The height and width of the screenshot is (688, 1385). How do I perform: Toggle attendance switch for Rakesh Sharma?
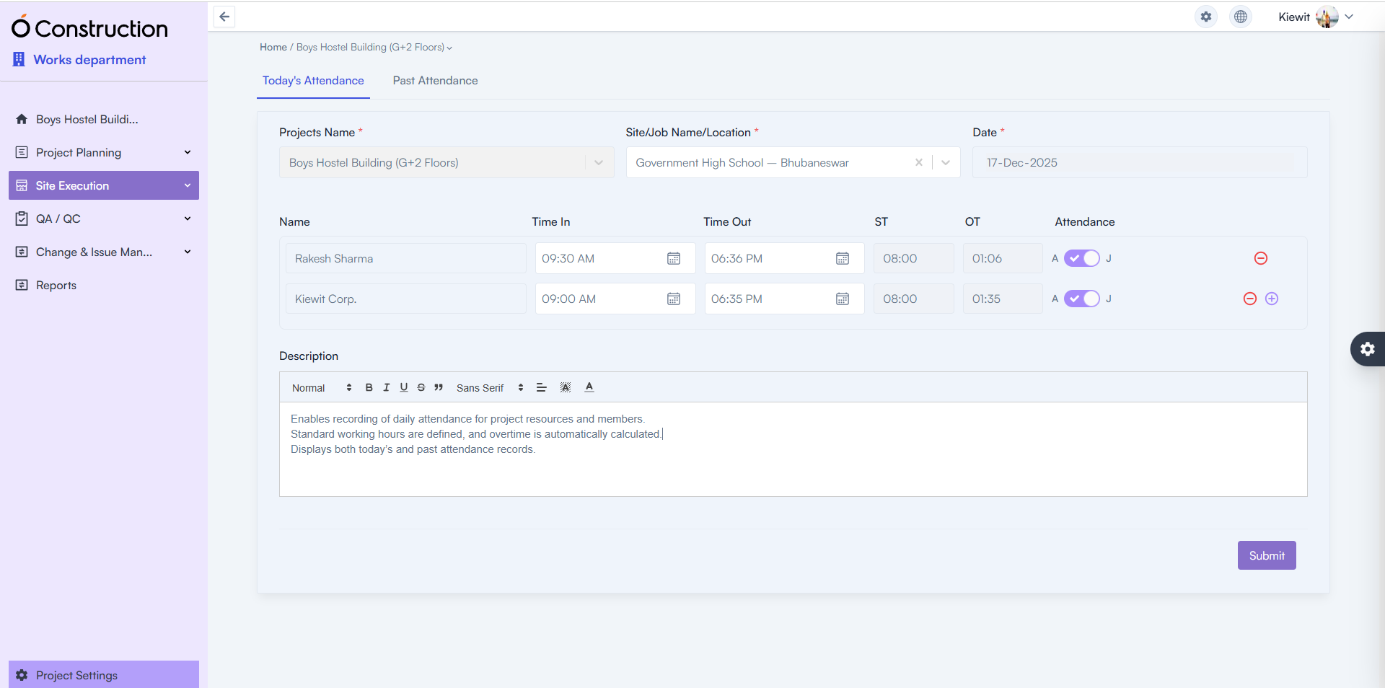[x=1081, y=258]
